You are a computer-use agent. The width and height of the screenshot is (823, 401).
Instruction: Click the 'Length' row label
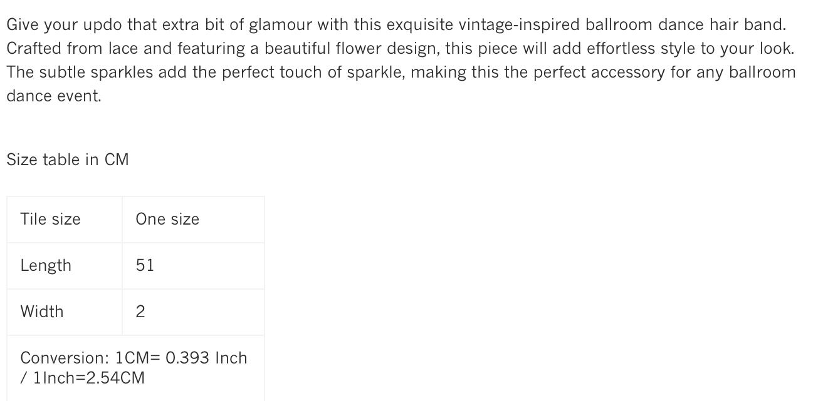(46, 265)
